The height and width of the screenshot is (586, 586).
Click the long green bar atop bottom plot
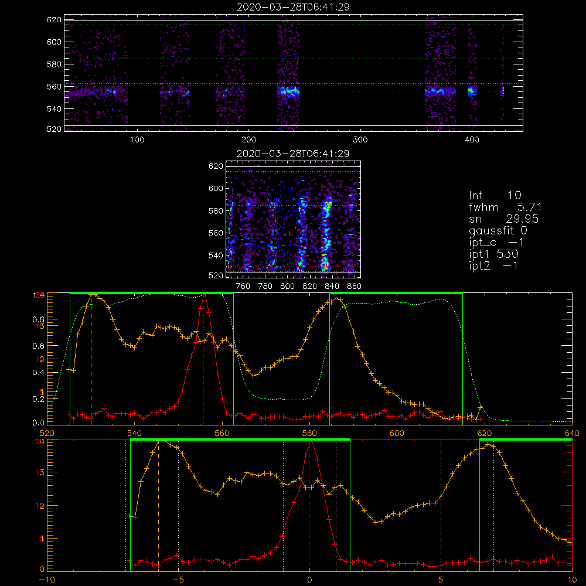(x=240, y=440)
